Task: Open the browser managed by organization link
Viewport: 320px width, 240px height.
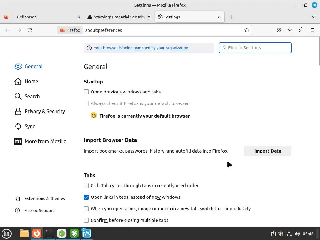Action: pos(141,48)
